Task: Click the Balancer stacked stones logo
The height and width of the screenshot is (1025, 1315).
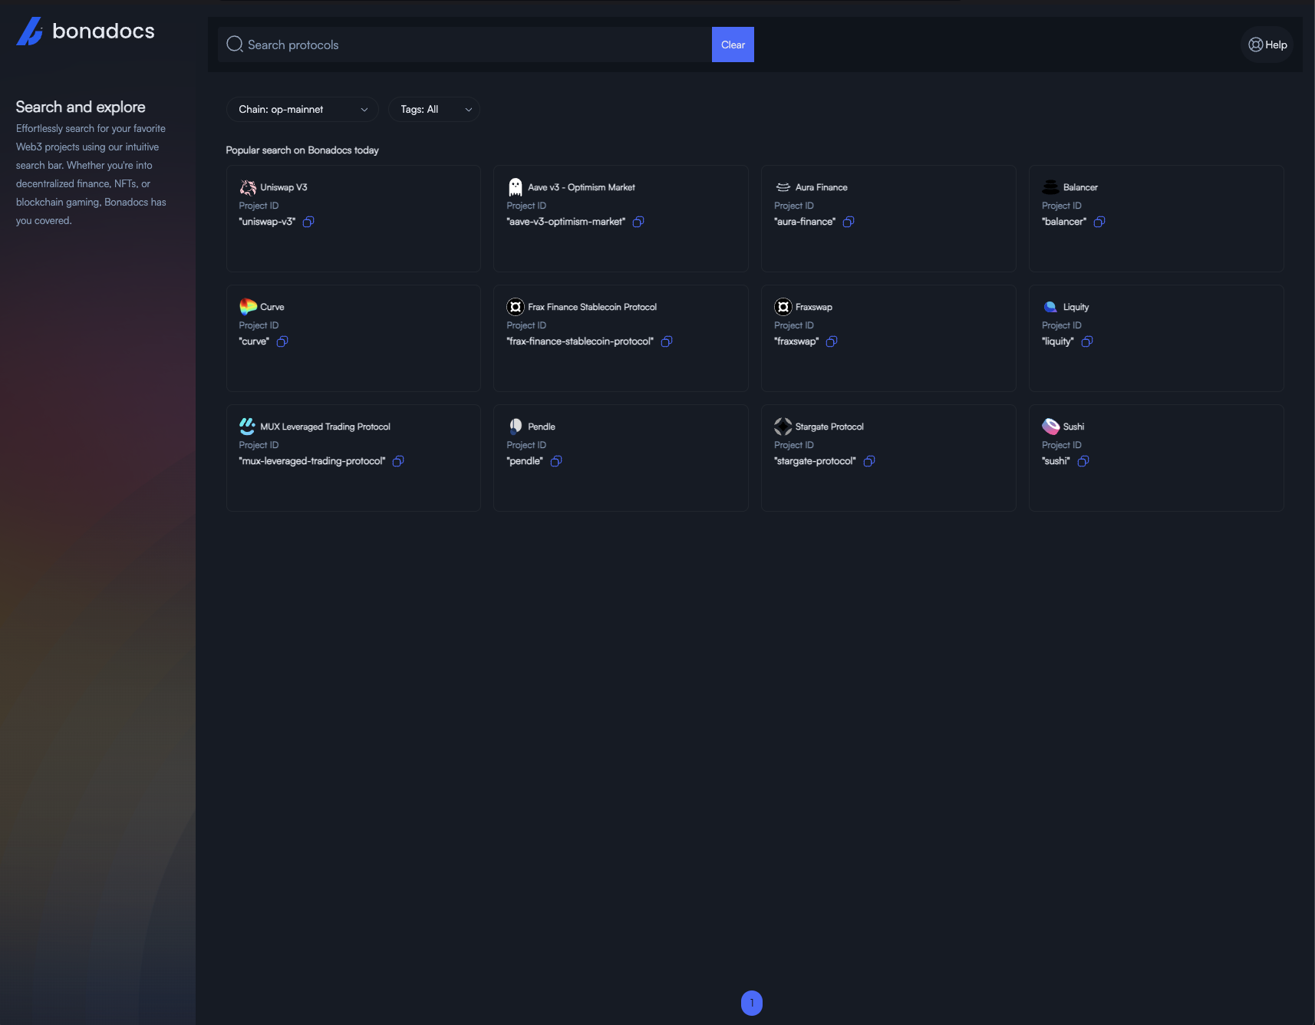Action: 1051,187
